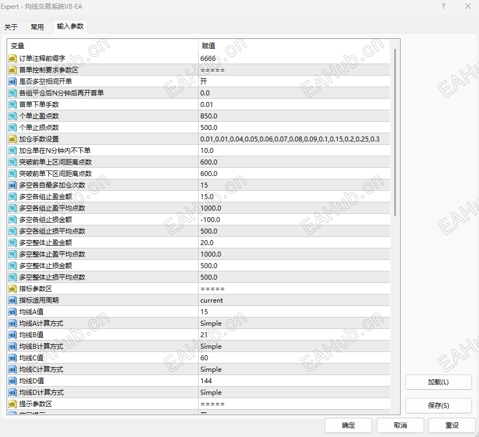This screenshot has width=479, height=437.
Task: Edit the 均线B值 value 21
Action: (294, 335)
